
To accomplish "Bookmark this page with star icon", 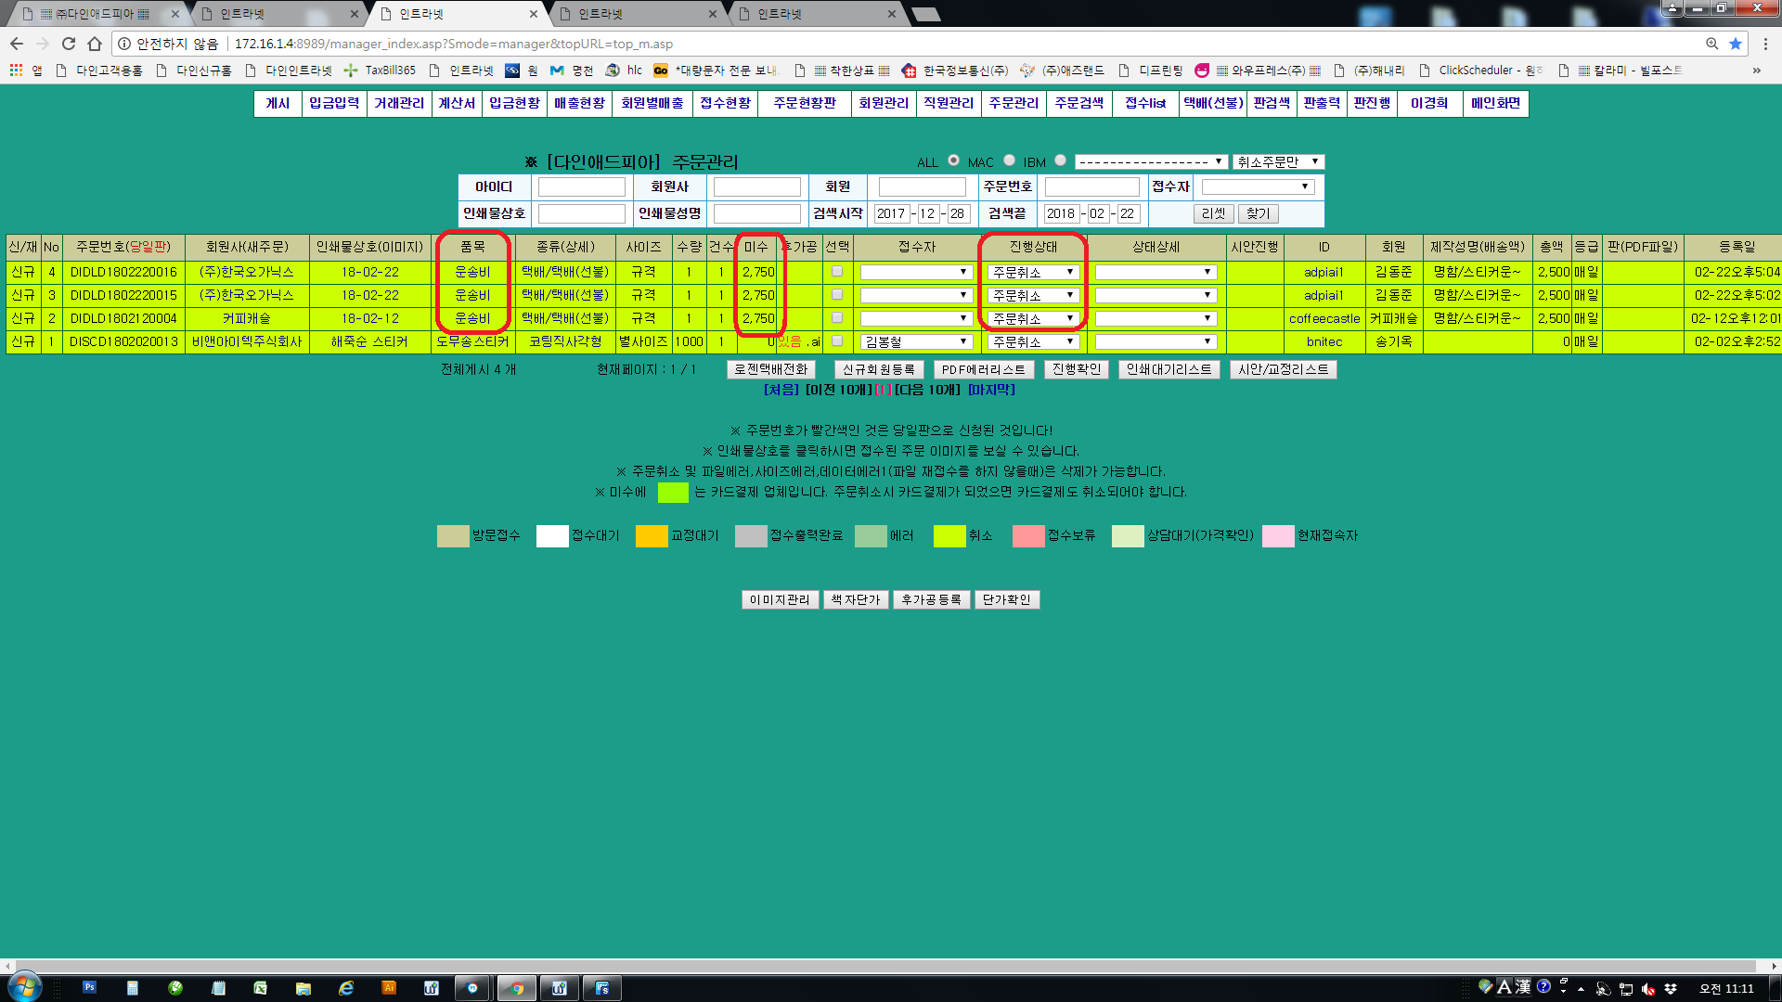I will [x=1735, y=44].
